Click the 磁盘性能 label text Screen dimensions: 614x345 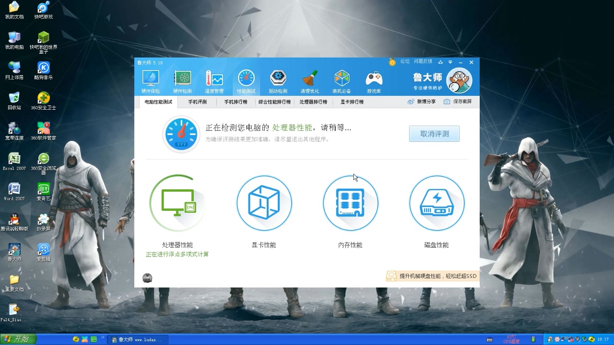tap(437, 245)
